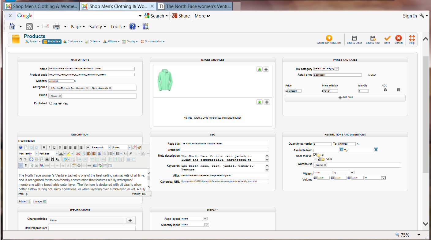The width and height of the screenshot is (431, 240).
Task: Click the Retail price input field
Action: click(338, 75)
